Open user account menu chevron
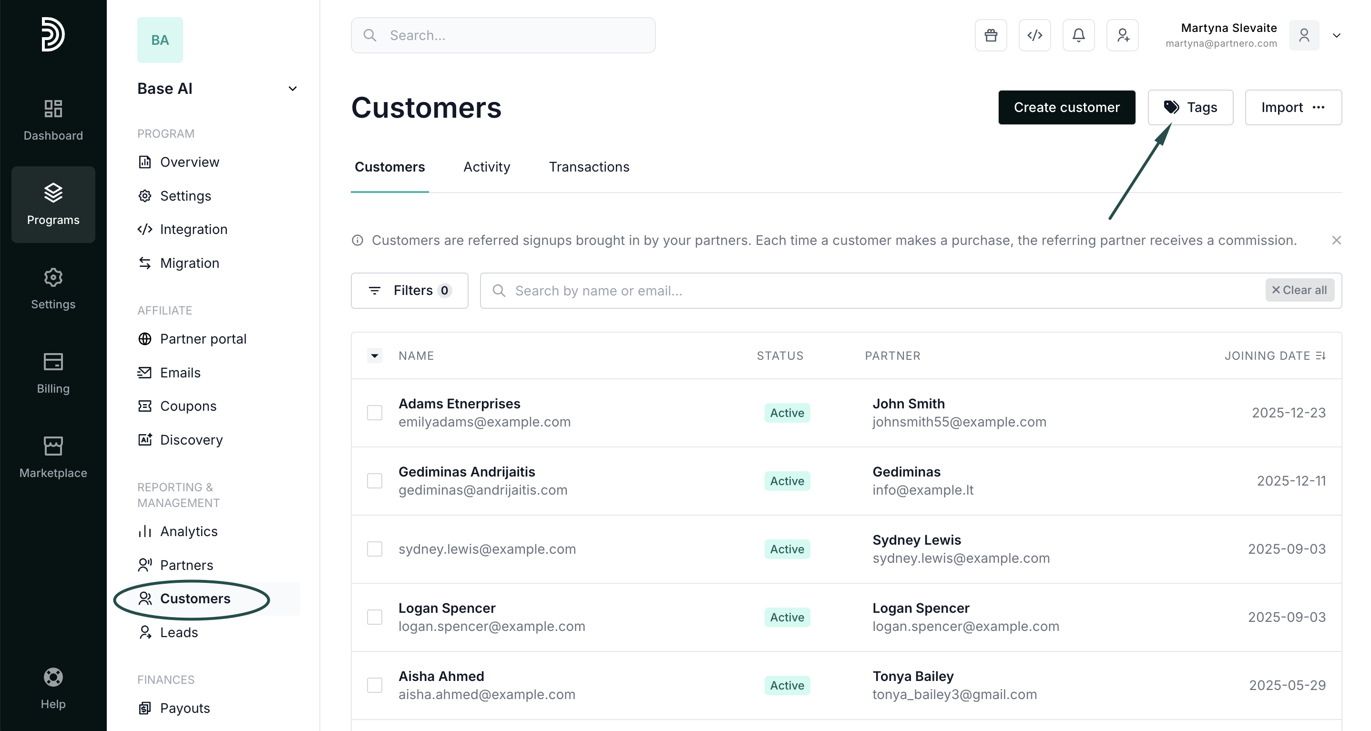The image size is (1371, 731). click(x=1336, y=36)
